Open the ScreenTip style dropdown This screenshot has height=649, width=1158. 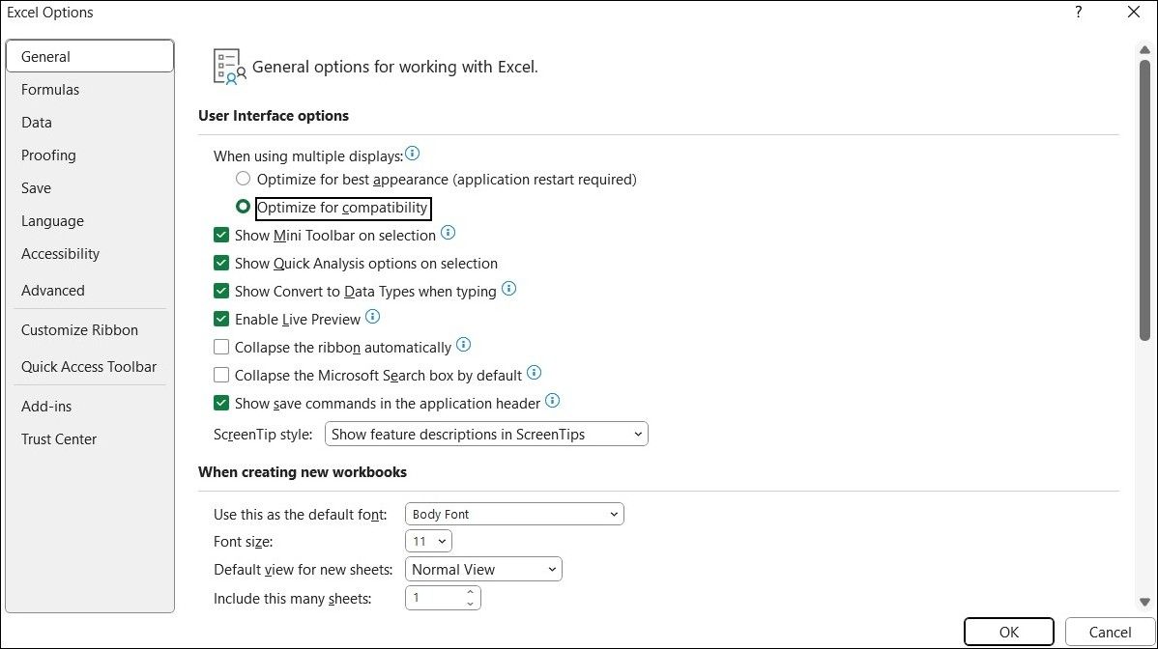[x=485, y=434]
